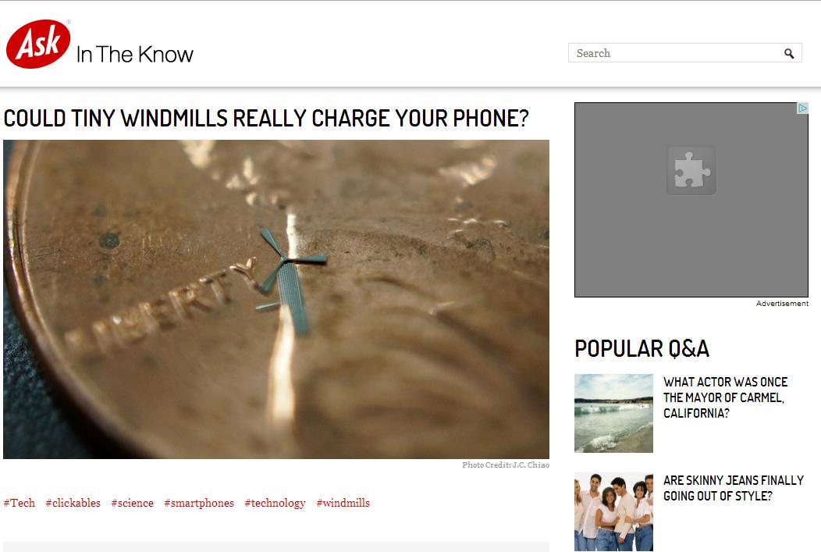Click the Photo Credit J.C. Chiao caption
The height and width of the screenshot is (552, 821).
pos(506,465)
